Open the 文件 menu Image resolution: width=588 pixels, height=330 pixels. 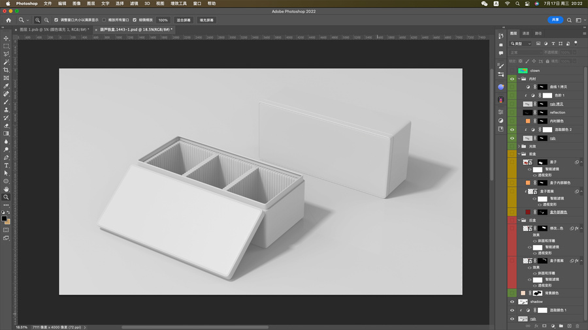click(48, 3)
